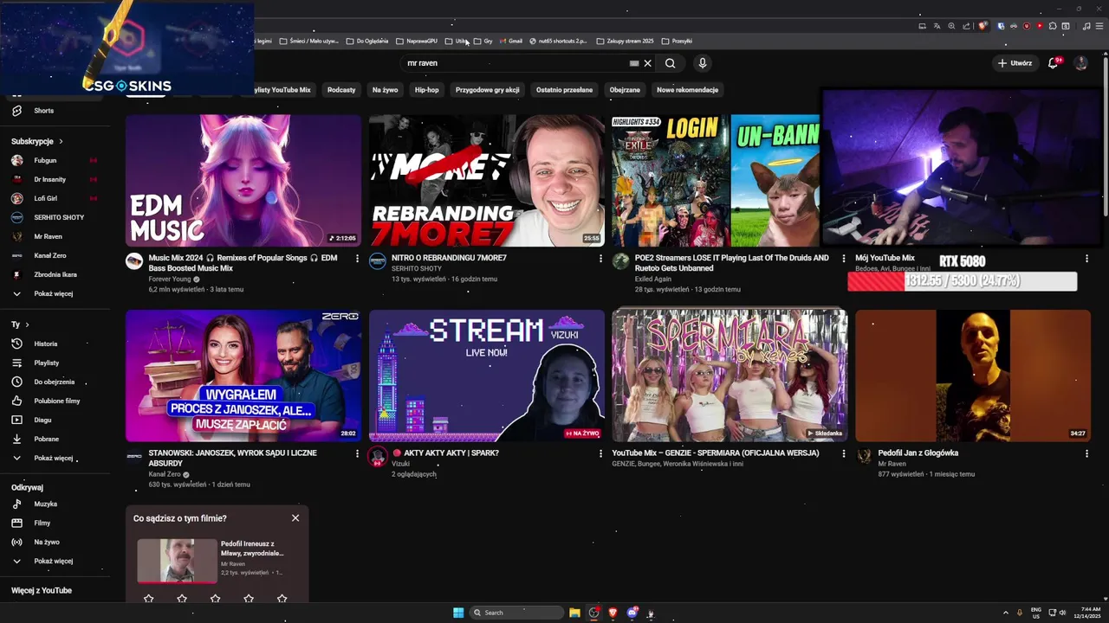This screenshot has width=1109, height=623.
Task: Open the Windows Start menu
Action: coord(458,613)
